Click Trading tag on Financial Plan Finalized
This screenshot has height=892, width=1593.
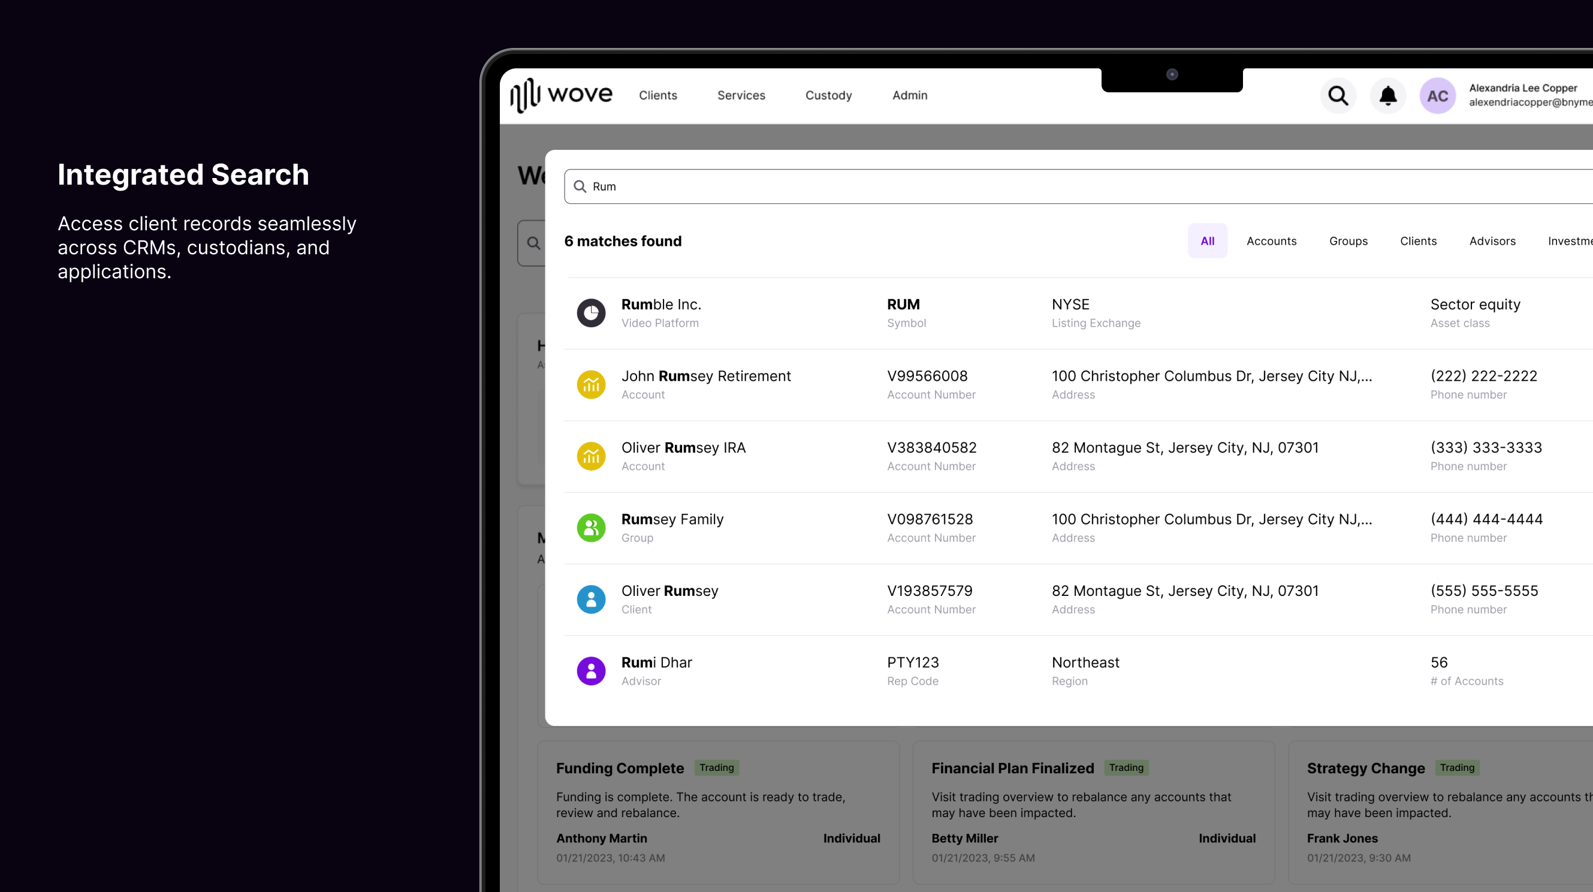click(1126, 768)
